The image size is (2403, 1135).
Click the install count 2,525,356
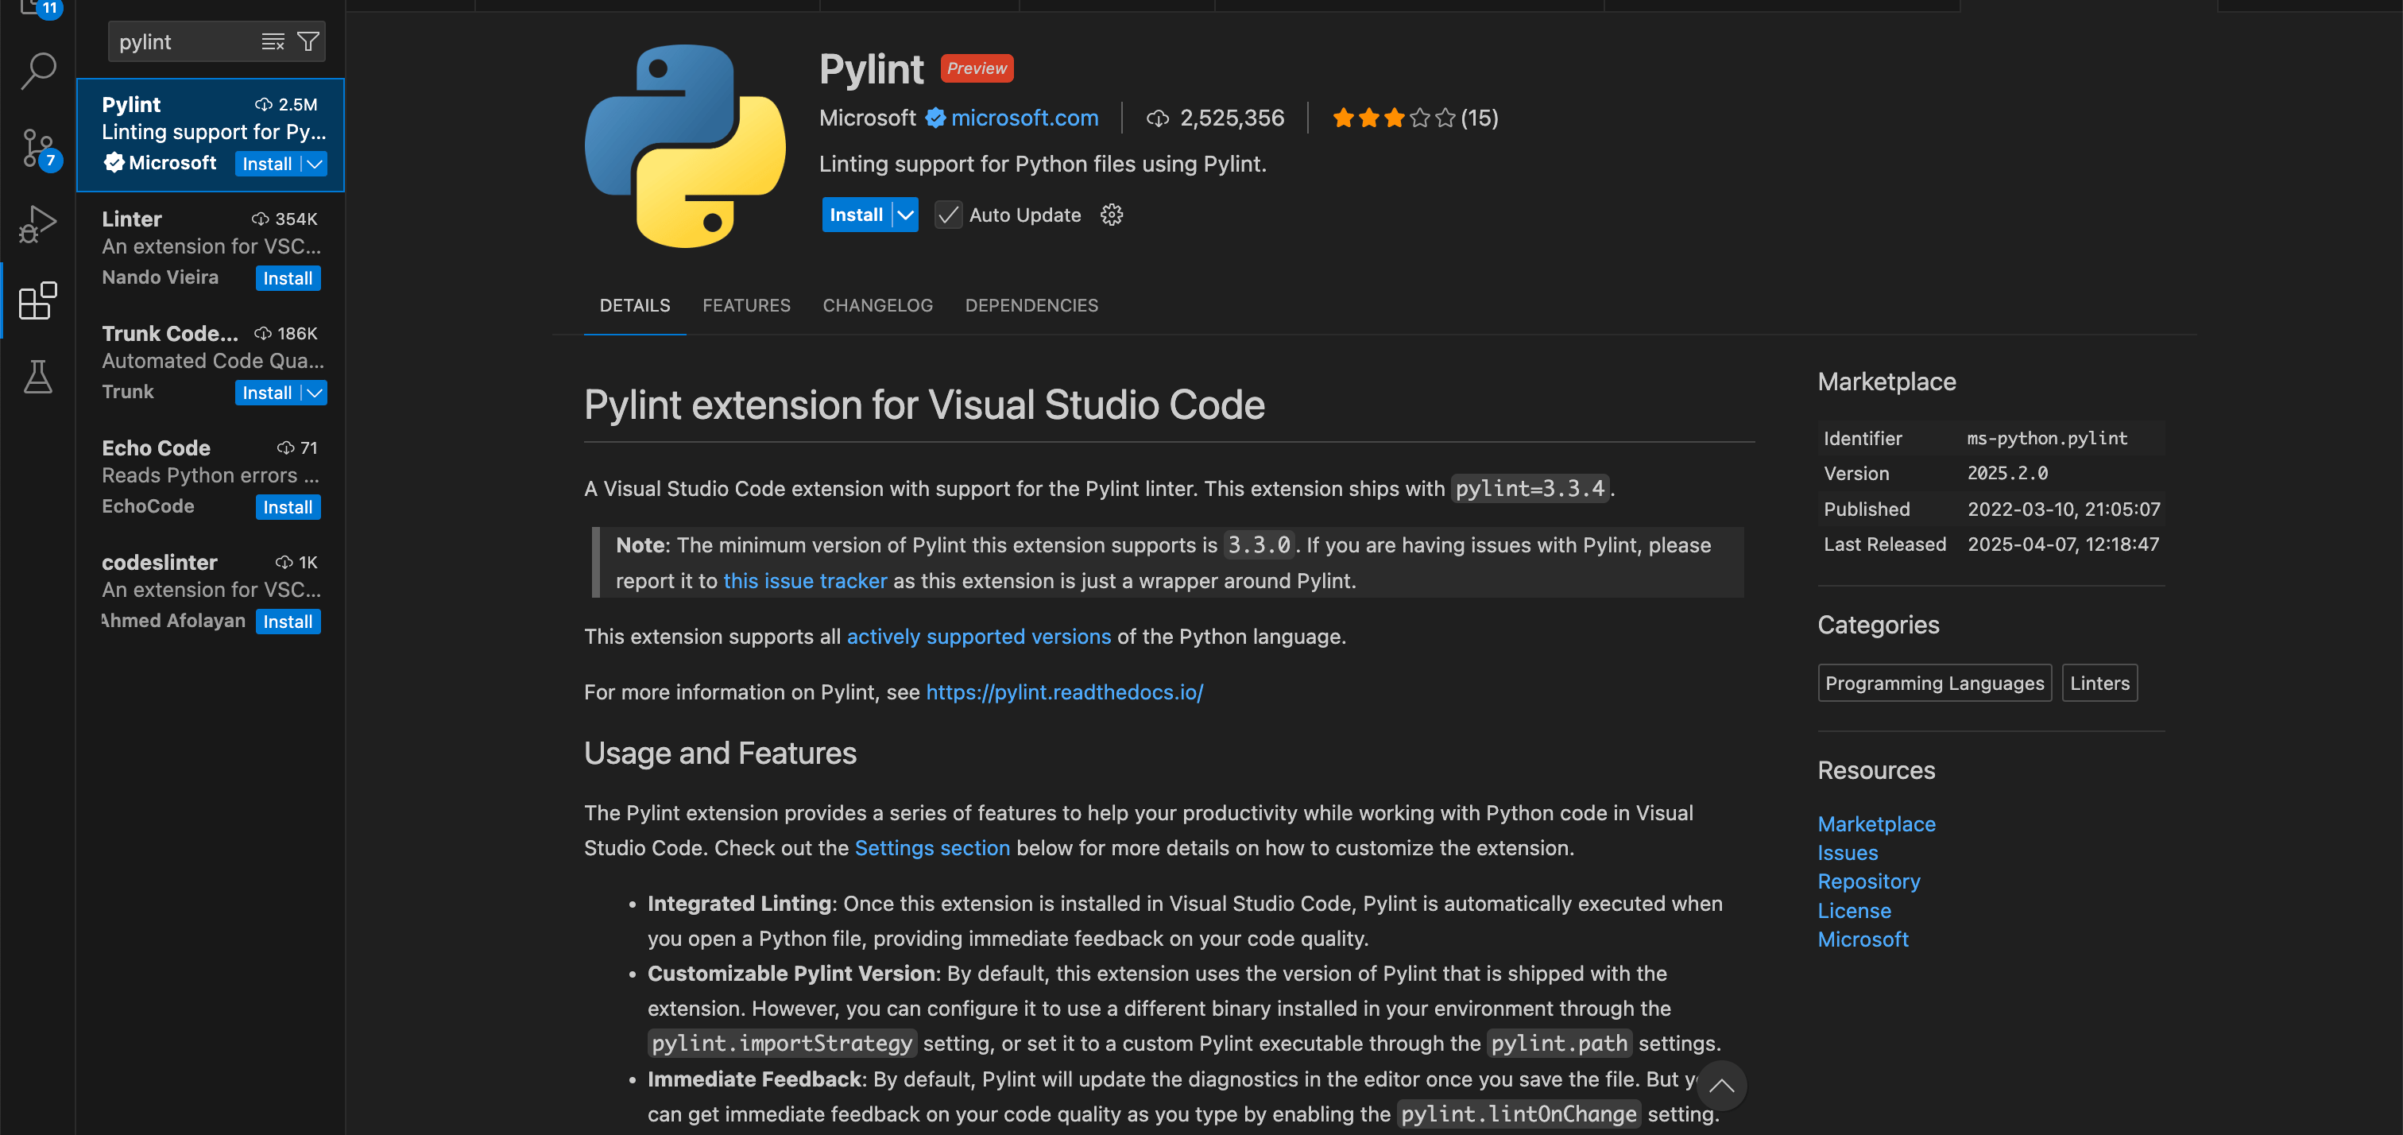1232,118
